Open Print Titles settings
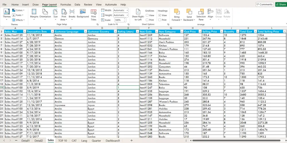 (94, 15)
